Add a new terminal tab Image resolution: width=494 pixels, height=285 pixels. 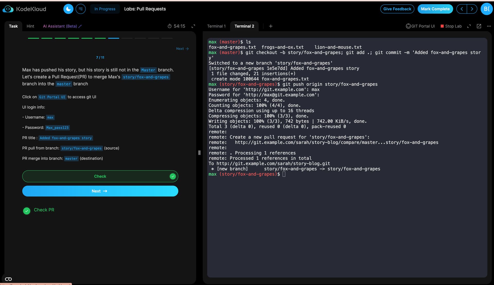coord(271,26)
